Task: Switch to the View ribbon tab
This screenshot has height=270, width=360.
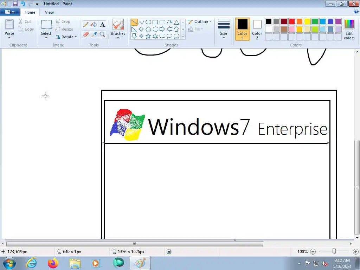Action: 49,12
